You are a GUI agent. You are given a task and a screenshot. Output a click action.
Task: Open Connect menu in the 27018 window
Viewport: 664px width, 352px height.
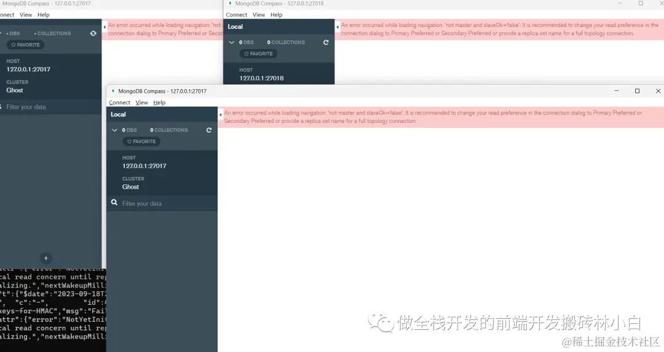tap(236, 15)
